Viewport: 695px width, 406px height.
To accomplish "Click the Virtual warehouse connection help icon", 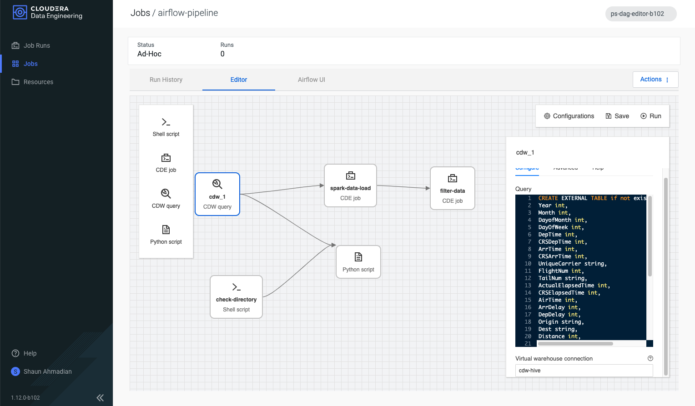I will click(650, 358).
